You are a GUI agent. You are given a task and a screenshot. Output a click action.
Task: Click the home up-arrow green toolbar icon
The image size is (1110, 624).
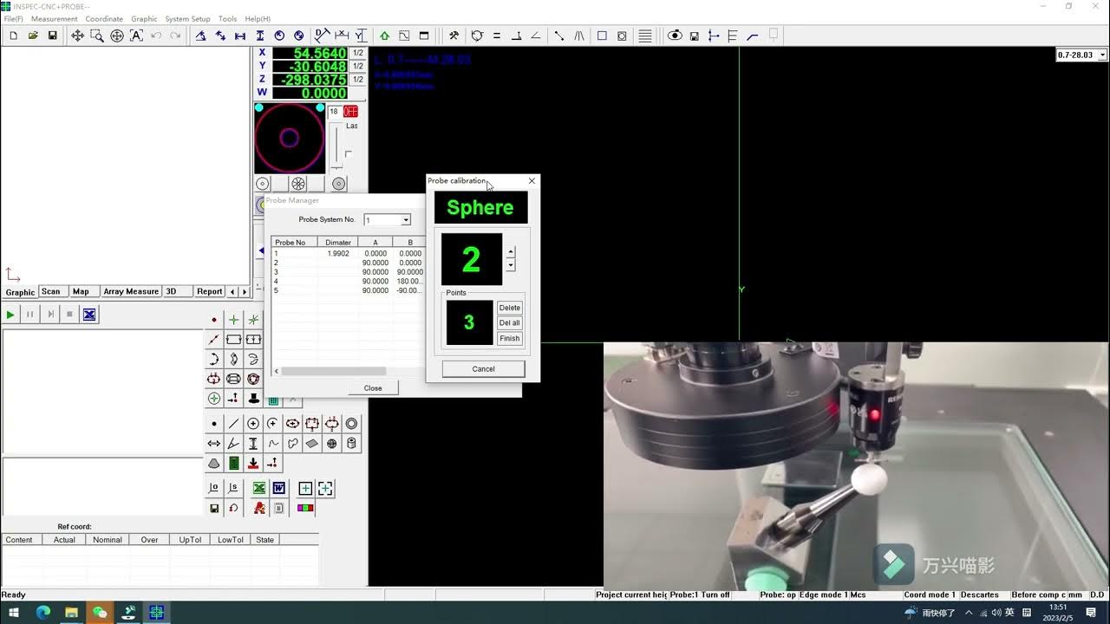[384, 36]
